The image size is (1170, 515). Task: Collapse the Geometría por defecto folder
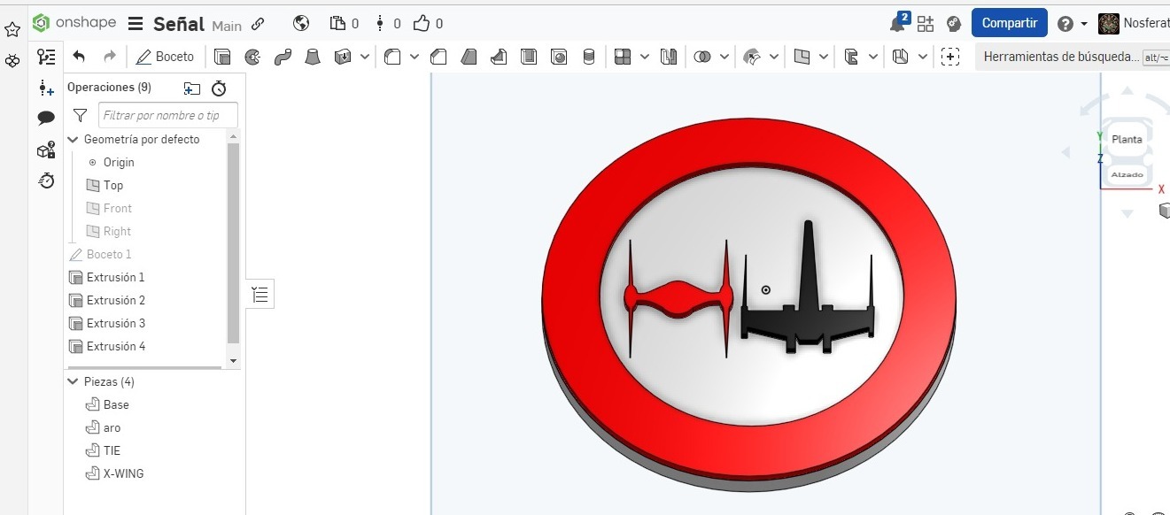pos(74,140)
